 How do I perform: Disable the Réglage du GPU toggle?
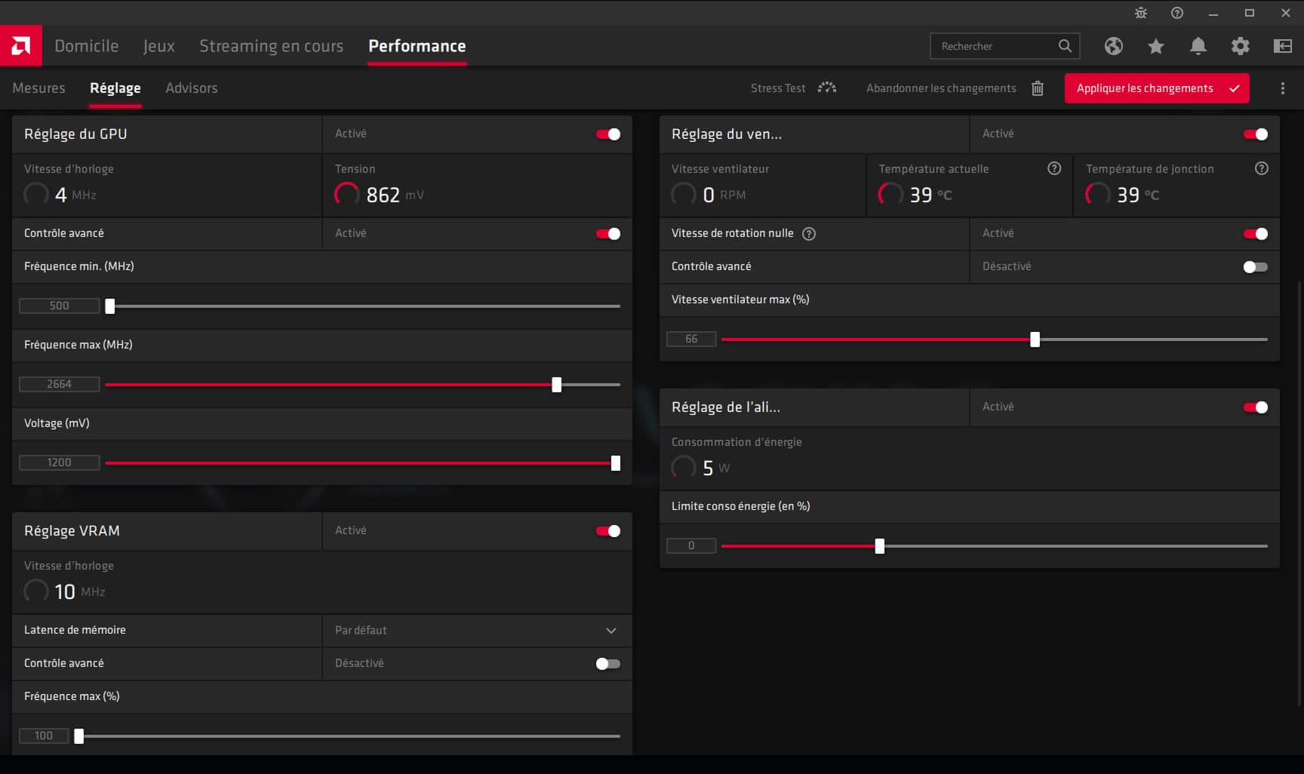coord(608,134)
